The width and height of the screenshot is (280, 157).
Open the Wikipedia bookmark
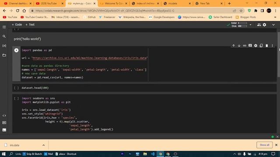pos(132,17)
